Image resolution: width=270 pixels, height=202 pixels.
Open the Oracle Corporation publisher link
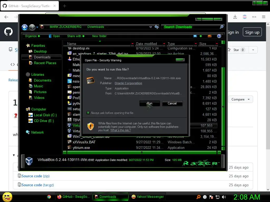[128, 83]
